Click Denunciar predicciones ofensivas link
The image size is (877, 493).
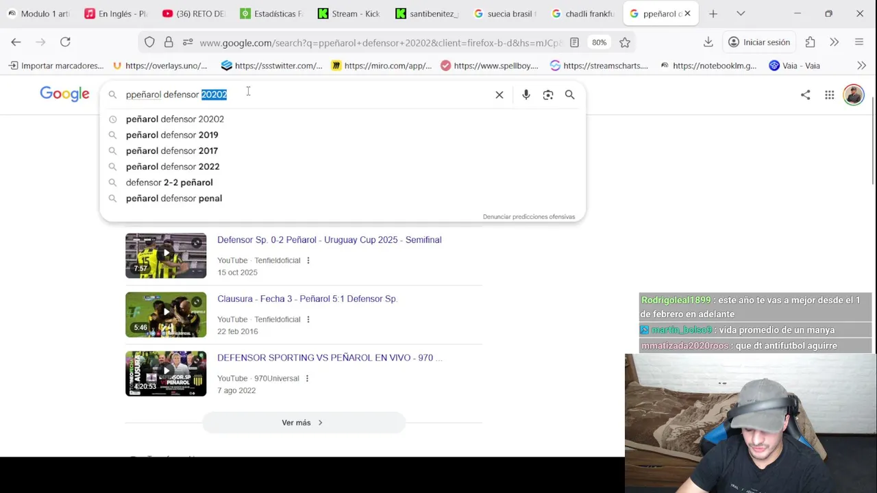pos(529,216)
